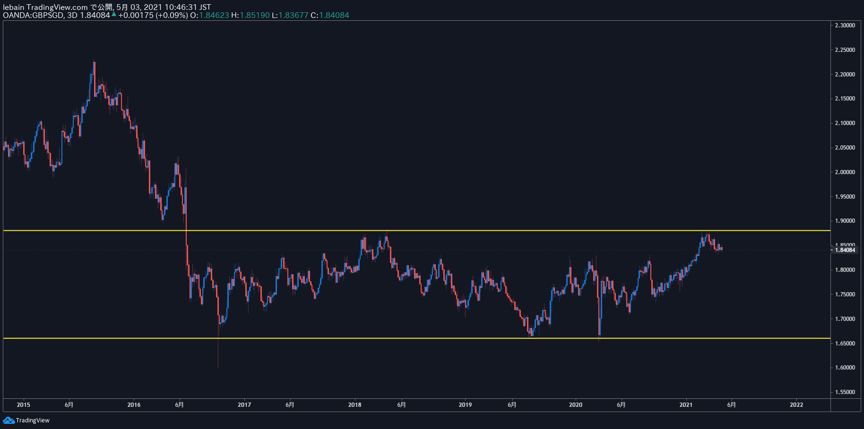Click the current price tag 1.84084 on axis
This screenshot has height=429, width=864.
pos(845,250)
